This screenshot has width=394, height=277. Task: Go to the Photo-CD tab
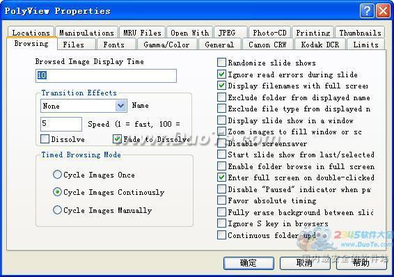[x=269, y=33]
